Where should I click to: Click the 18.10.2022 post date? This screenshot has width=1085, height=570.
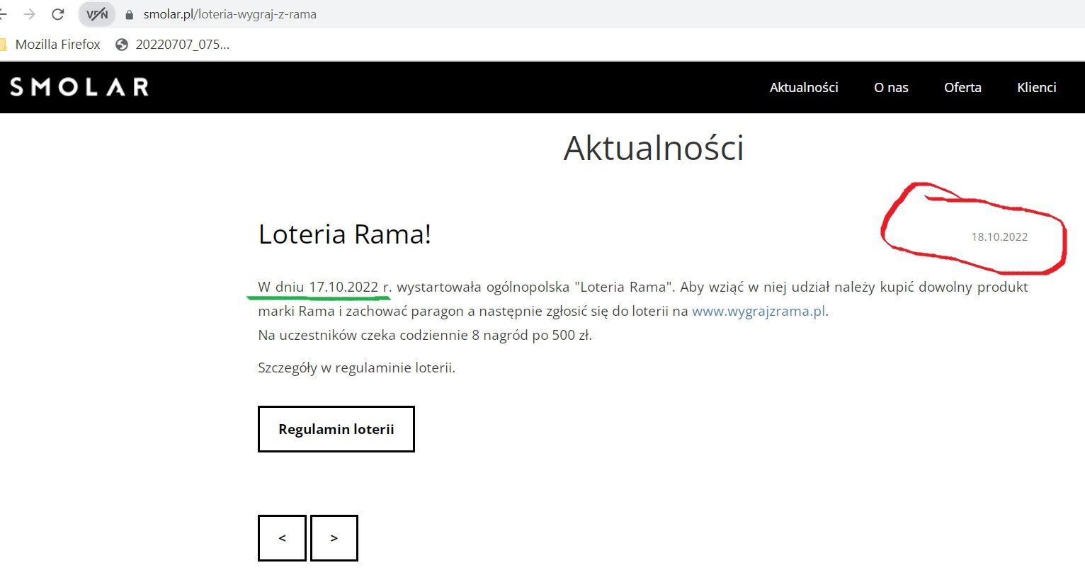(999, 237)
